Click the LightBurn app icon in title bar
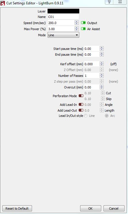 pos(3,3)
